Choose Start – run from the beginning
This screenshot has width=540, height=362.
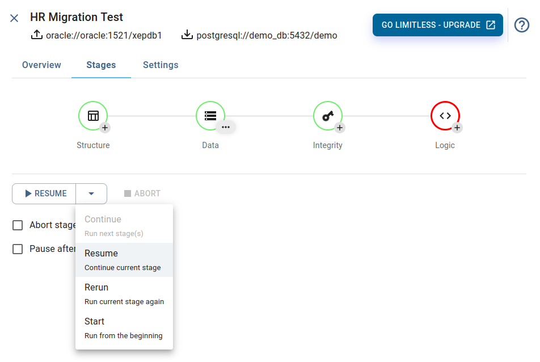[124, 329]
